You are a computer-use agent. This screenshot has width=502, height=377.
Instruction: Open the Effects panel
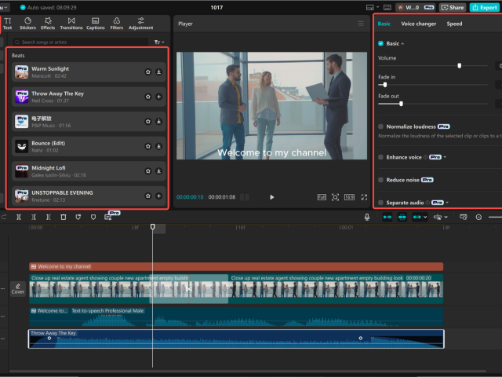48,23
